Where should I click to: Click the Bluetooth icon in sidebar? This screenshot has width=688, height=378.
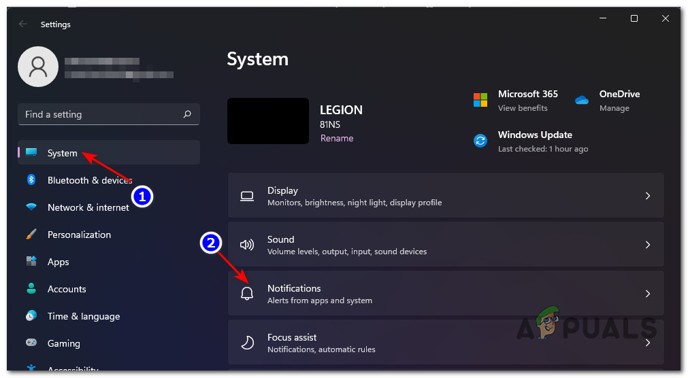[31, 179]
